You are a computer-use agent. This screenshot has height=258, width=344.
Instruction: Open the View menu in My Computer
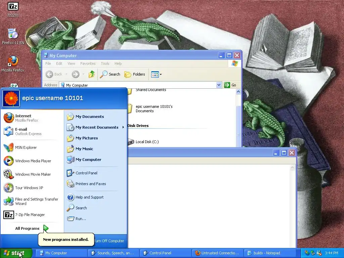pyautogui.click(x=71, y=63)
